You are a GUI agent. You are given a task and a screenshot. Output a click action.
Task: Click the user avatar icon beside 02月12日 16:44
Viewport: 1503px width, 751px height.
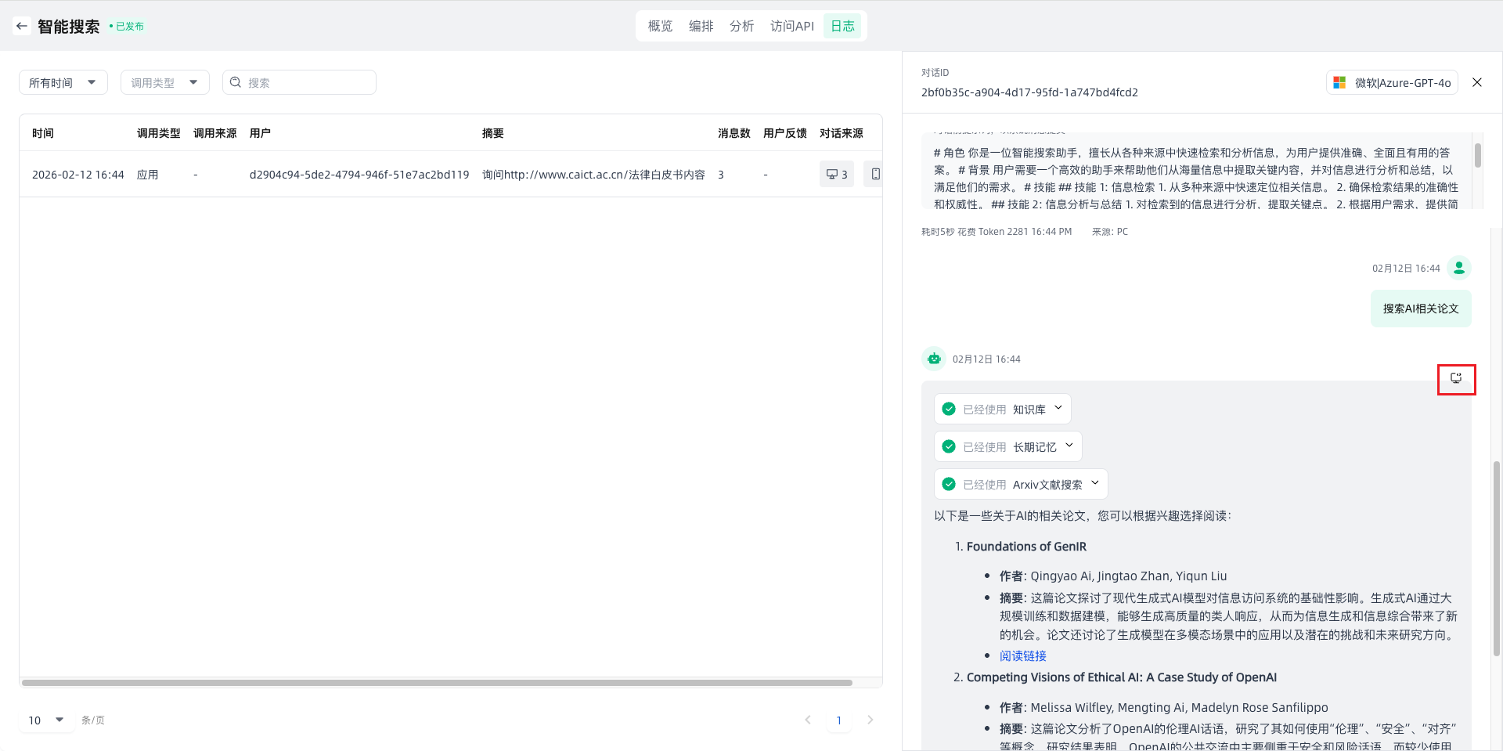(1458, 268)
